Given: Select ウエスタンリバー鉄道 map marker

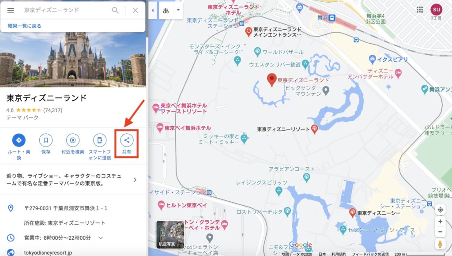Looking at the screenshot, I should pos(305,64).
